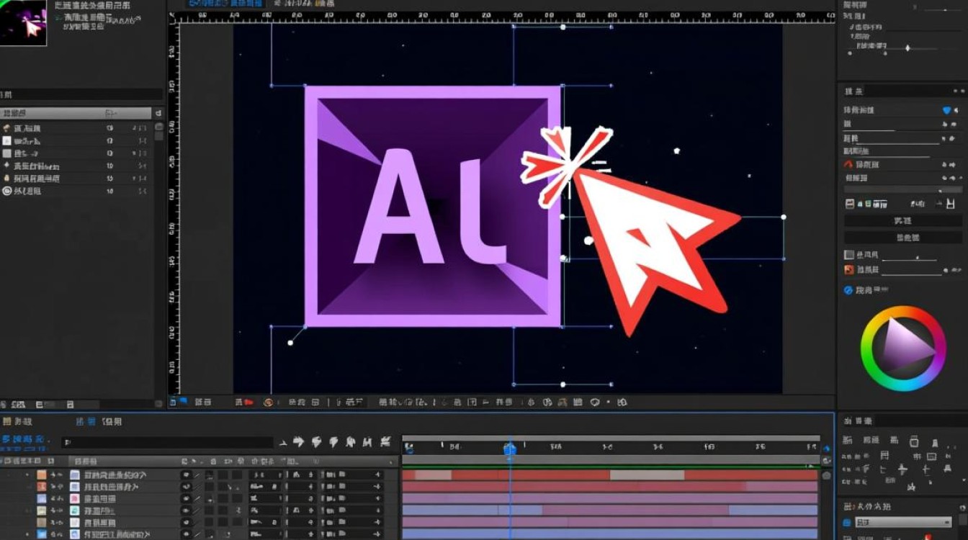Toggle the eye icon on the fourth timeline layer
Screen dimensions: 968x540
pos(186,510)
